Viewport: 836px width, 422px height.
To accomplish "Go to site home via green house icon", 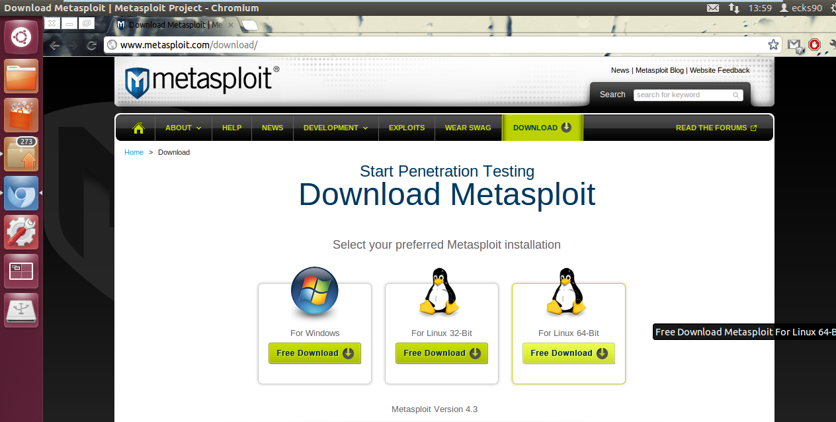I will pos(138,128).
